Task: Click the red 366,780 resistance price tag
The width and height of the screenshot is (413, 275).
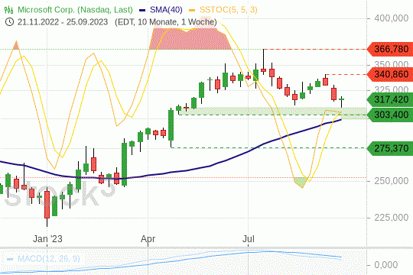Action: pyautogui.click(x=390, y=49)
